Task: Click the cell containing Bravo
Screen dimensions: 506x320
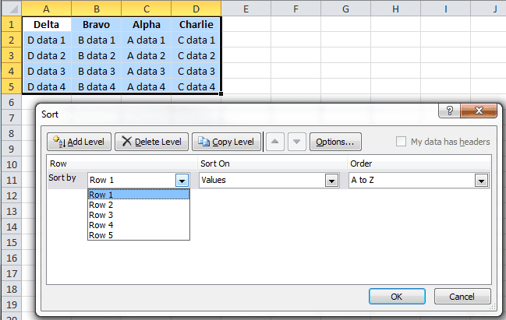Action: (97, 24)
